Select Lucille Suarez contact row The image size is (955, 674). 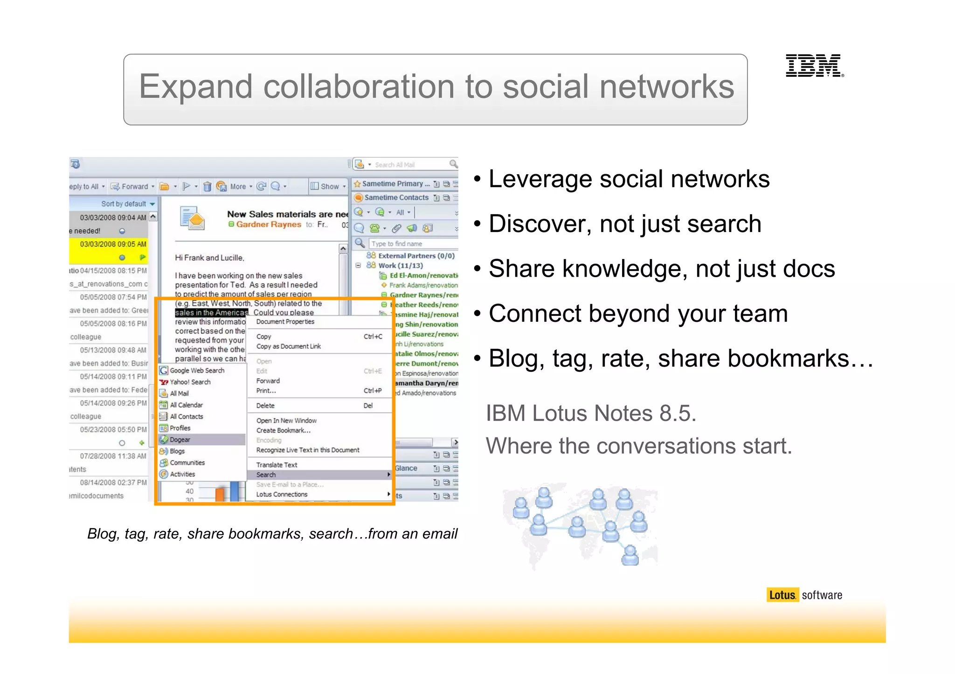coord(426,334)
